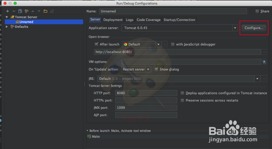Open the JRE dropdown arrow
272x149 pixels.
[x=257, y=79]
